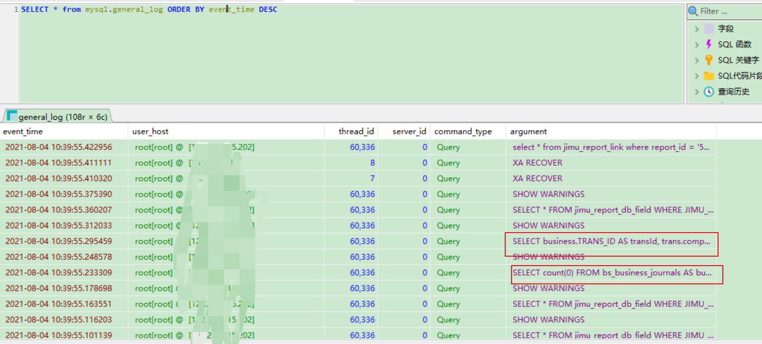The image size is (762, 344).
Task: Expand the SQL 关键字 section
Action: point(698,60)
